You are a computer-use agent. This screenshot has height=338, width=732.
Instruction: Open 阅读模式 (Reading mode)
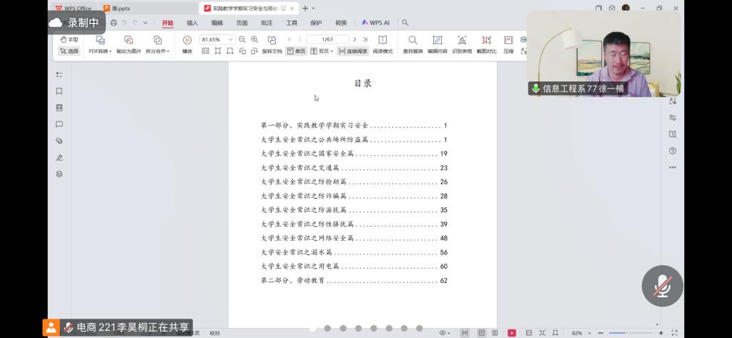click(382, 40)
